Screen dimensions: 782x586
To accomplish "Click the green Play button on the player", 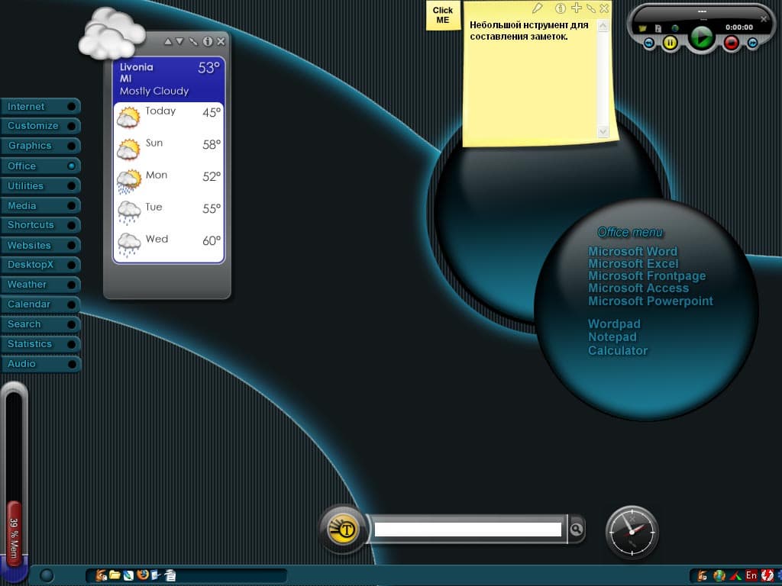I will point(702,38).
